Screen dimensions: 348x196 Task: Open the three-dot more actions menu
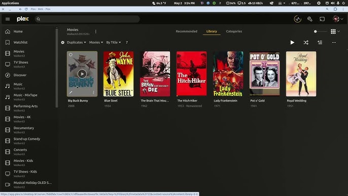[x=334, y=43]
